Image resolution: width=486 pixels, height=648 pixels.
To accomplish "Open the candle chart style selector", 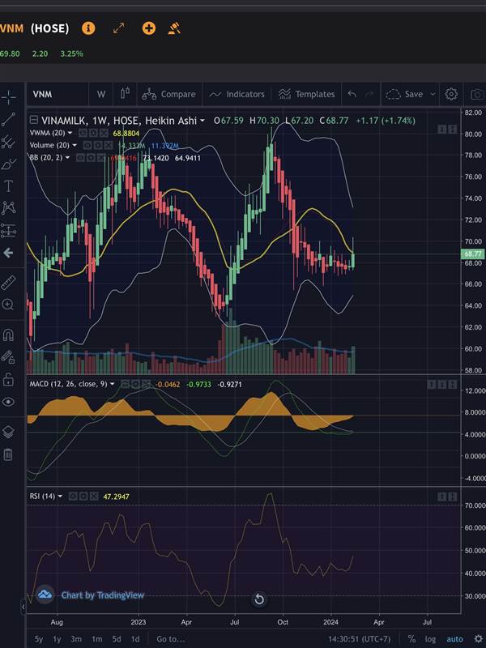I will pos(125,94).
